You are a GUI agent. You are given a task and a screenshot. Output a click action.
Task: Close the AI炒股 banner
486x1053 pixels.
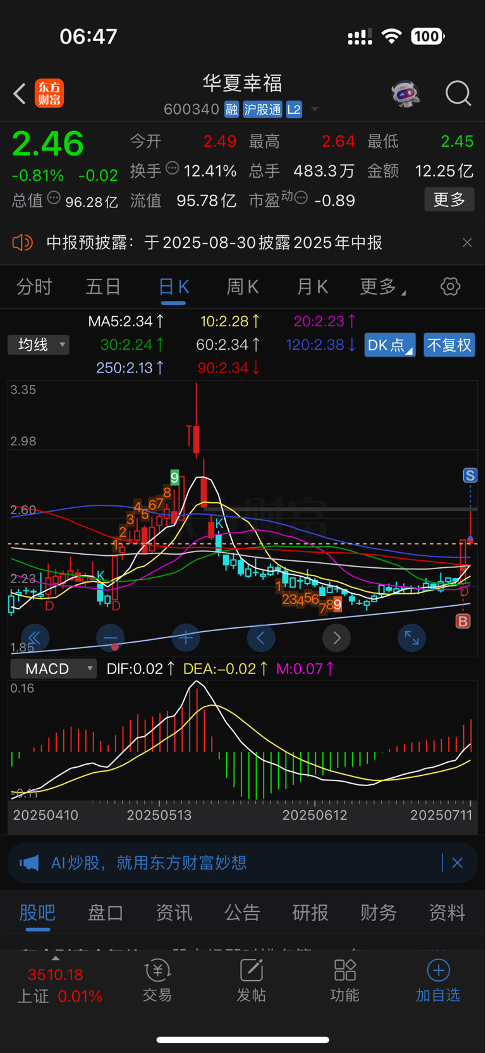(458, 863)
